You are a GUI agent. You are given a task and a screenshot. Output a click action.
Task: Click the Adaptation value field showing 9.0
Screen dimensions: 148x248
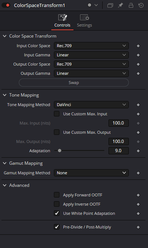(118, 151)
